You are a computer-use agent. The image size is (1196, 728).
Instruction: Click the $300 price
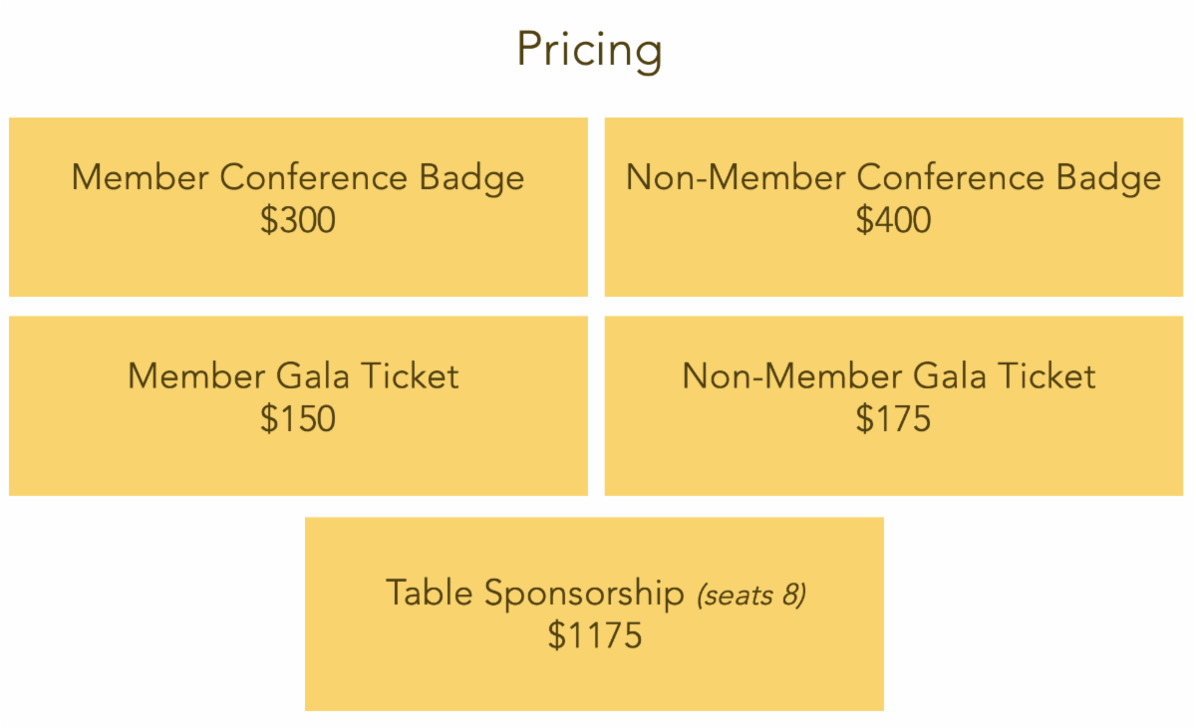point(297,220)
